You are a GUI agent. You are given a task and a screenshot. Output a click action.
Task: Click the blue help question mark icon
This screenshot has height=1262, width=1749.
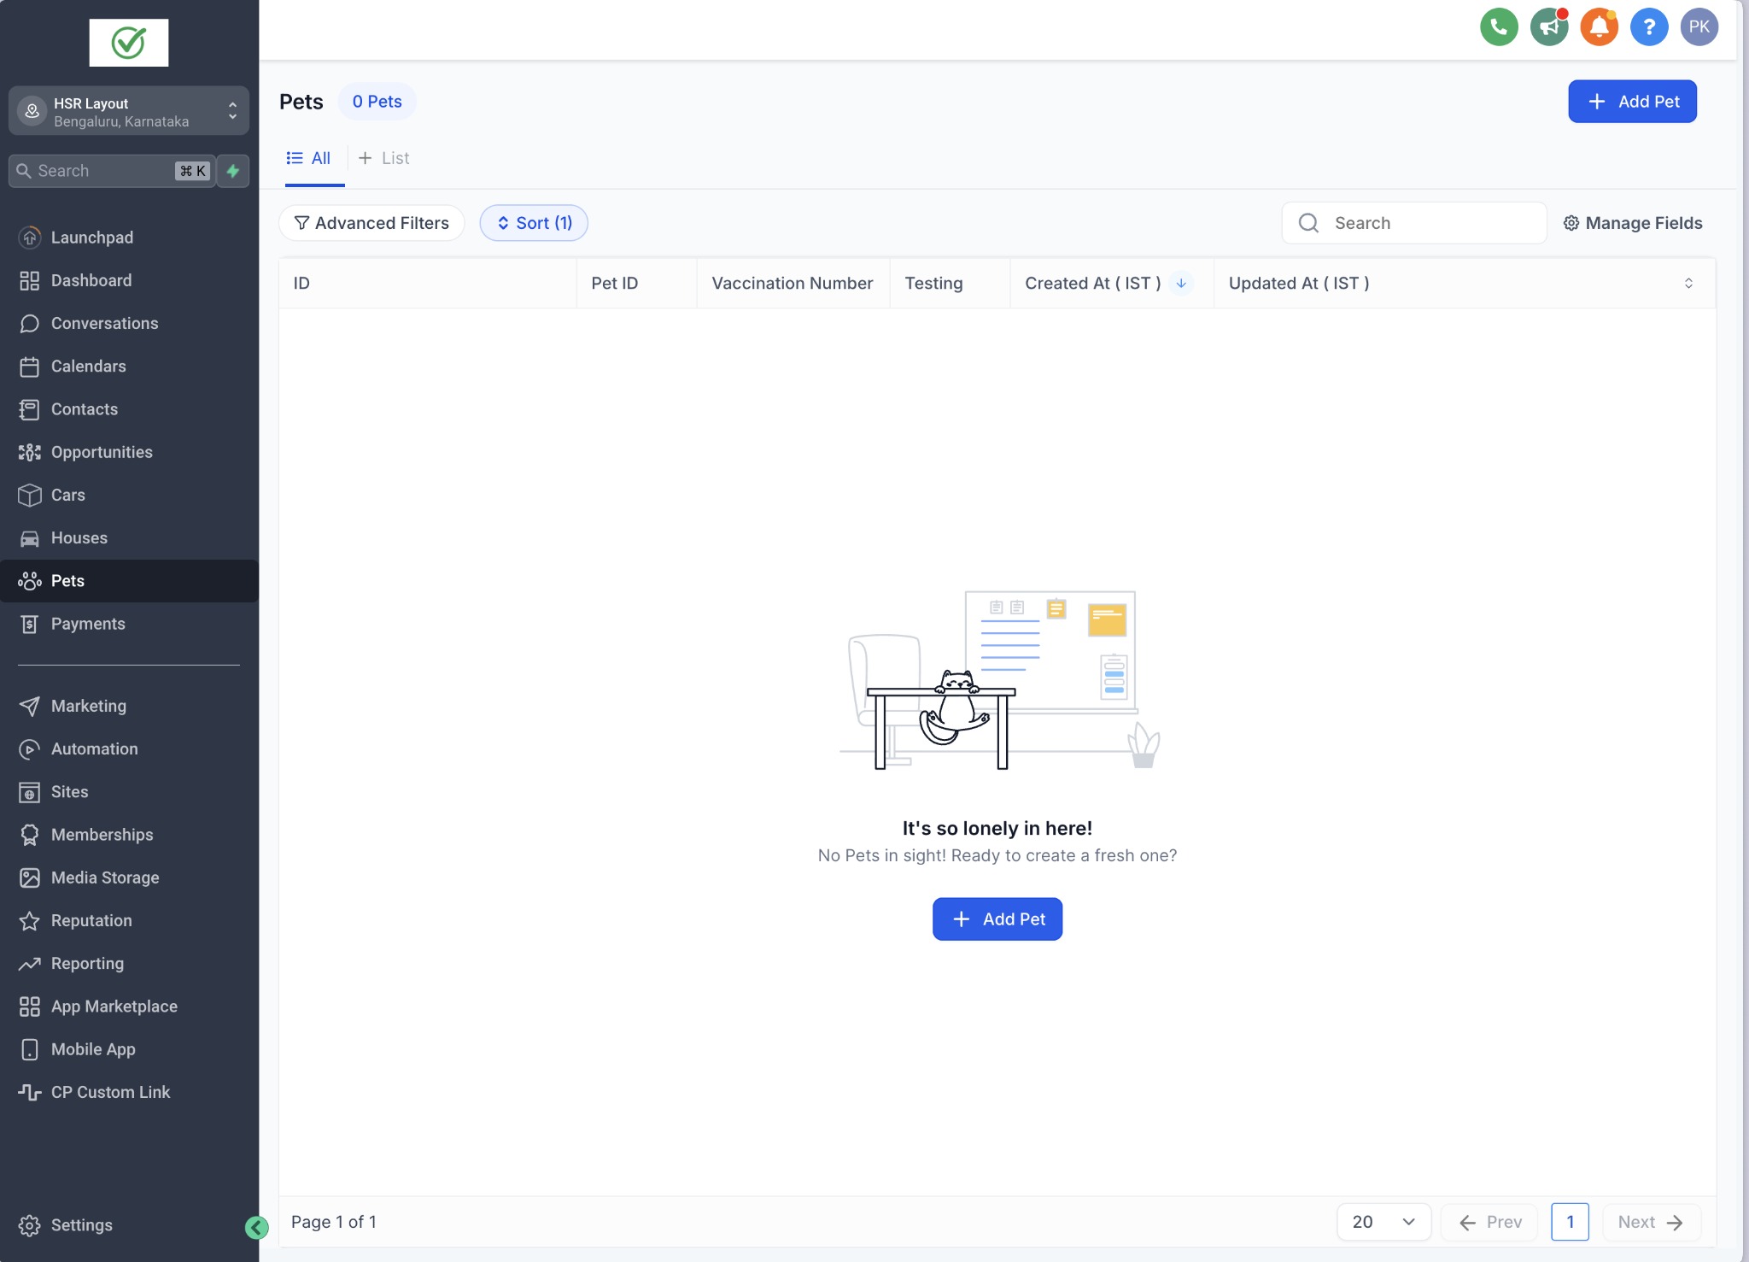[1649, 27]
